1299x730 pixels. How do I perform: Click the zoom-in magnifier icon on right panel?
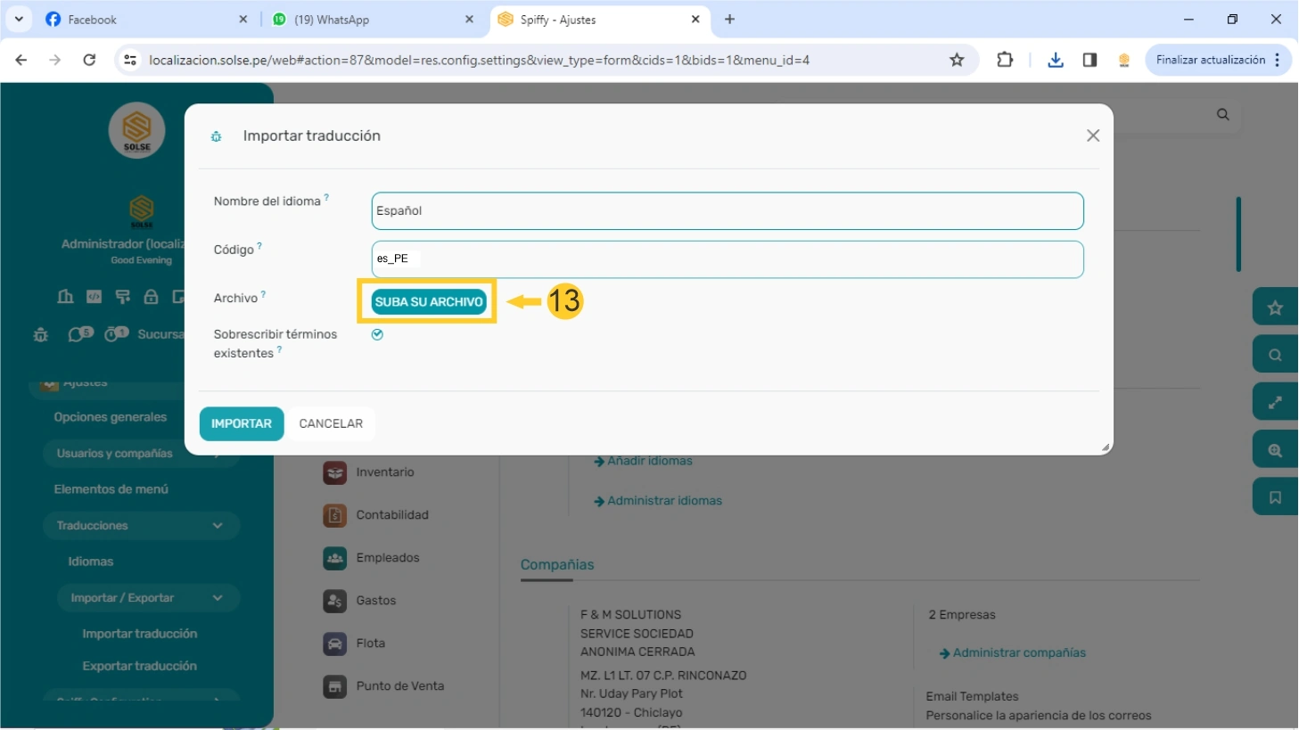pyautogui.click(x=1275, y=450)
